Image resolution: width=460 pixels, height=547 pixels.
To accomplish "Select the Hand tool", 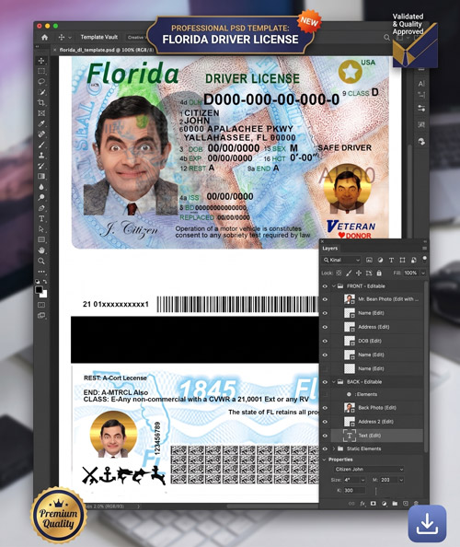I will coord(41,250).
